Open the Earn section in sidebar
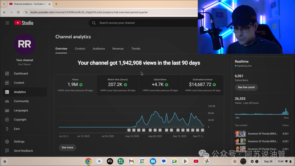Viewport: 295px width, 166px height. coord(17,129)
